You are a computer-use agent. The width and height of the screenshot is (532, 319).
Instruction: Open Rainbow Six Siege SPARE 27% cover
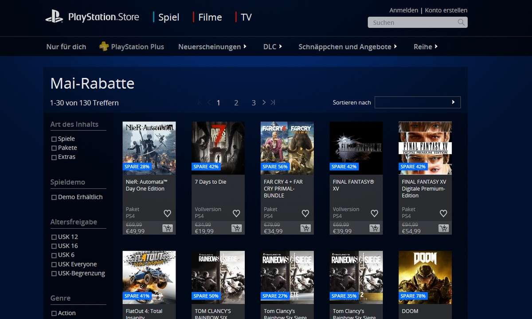(x=287, y=277)
